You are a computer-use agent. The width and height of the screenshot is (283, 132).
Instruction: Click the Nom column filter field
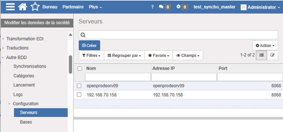click(118, 77)
